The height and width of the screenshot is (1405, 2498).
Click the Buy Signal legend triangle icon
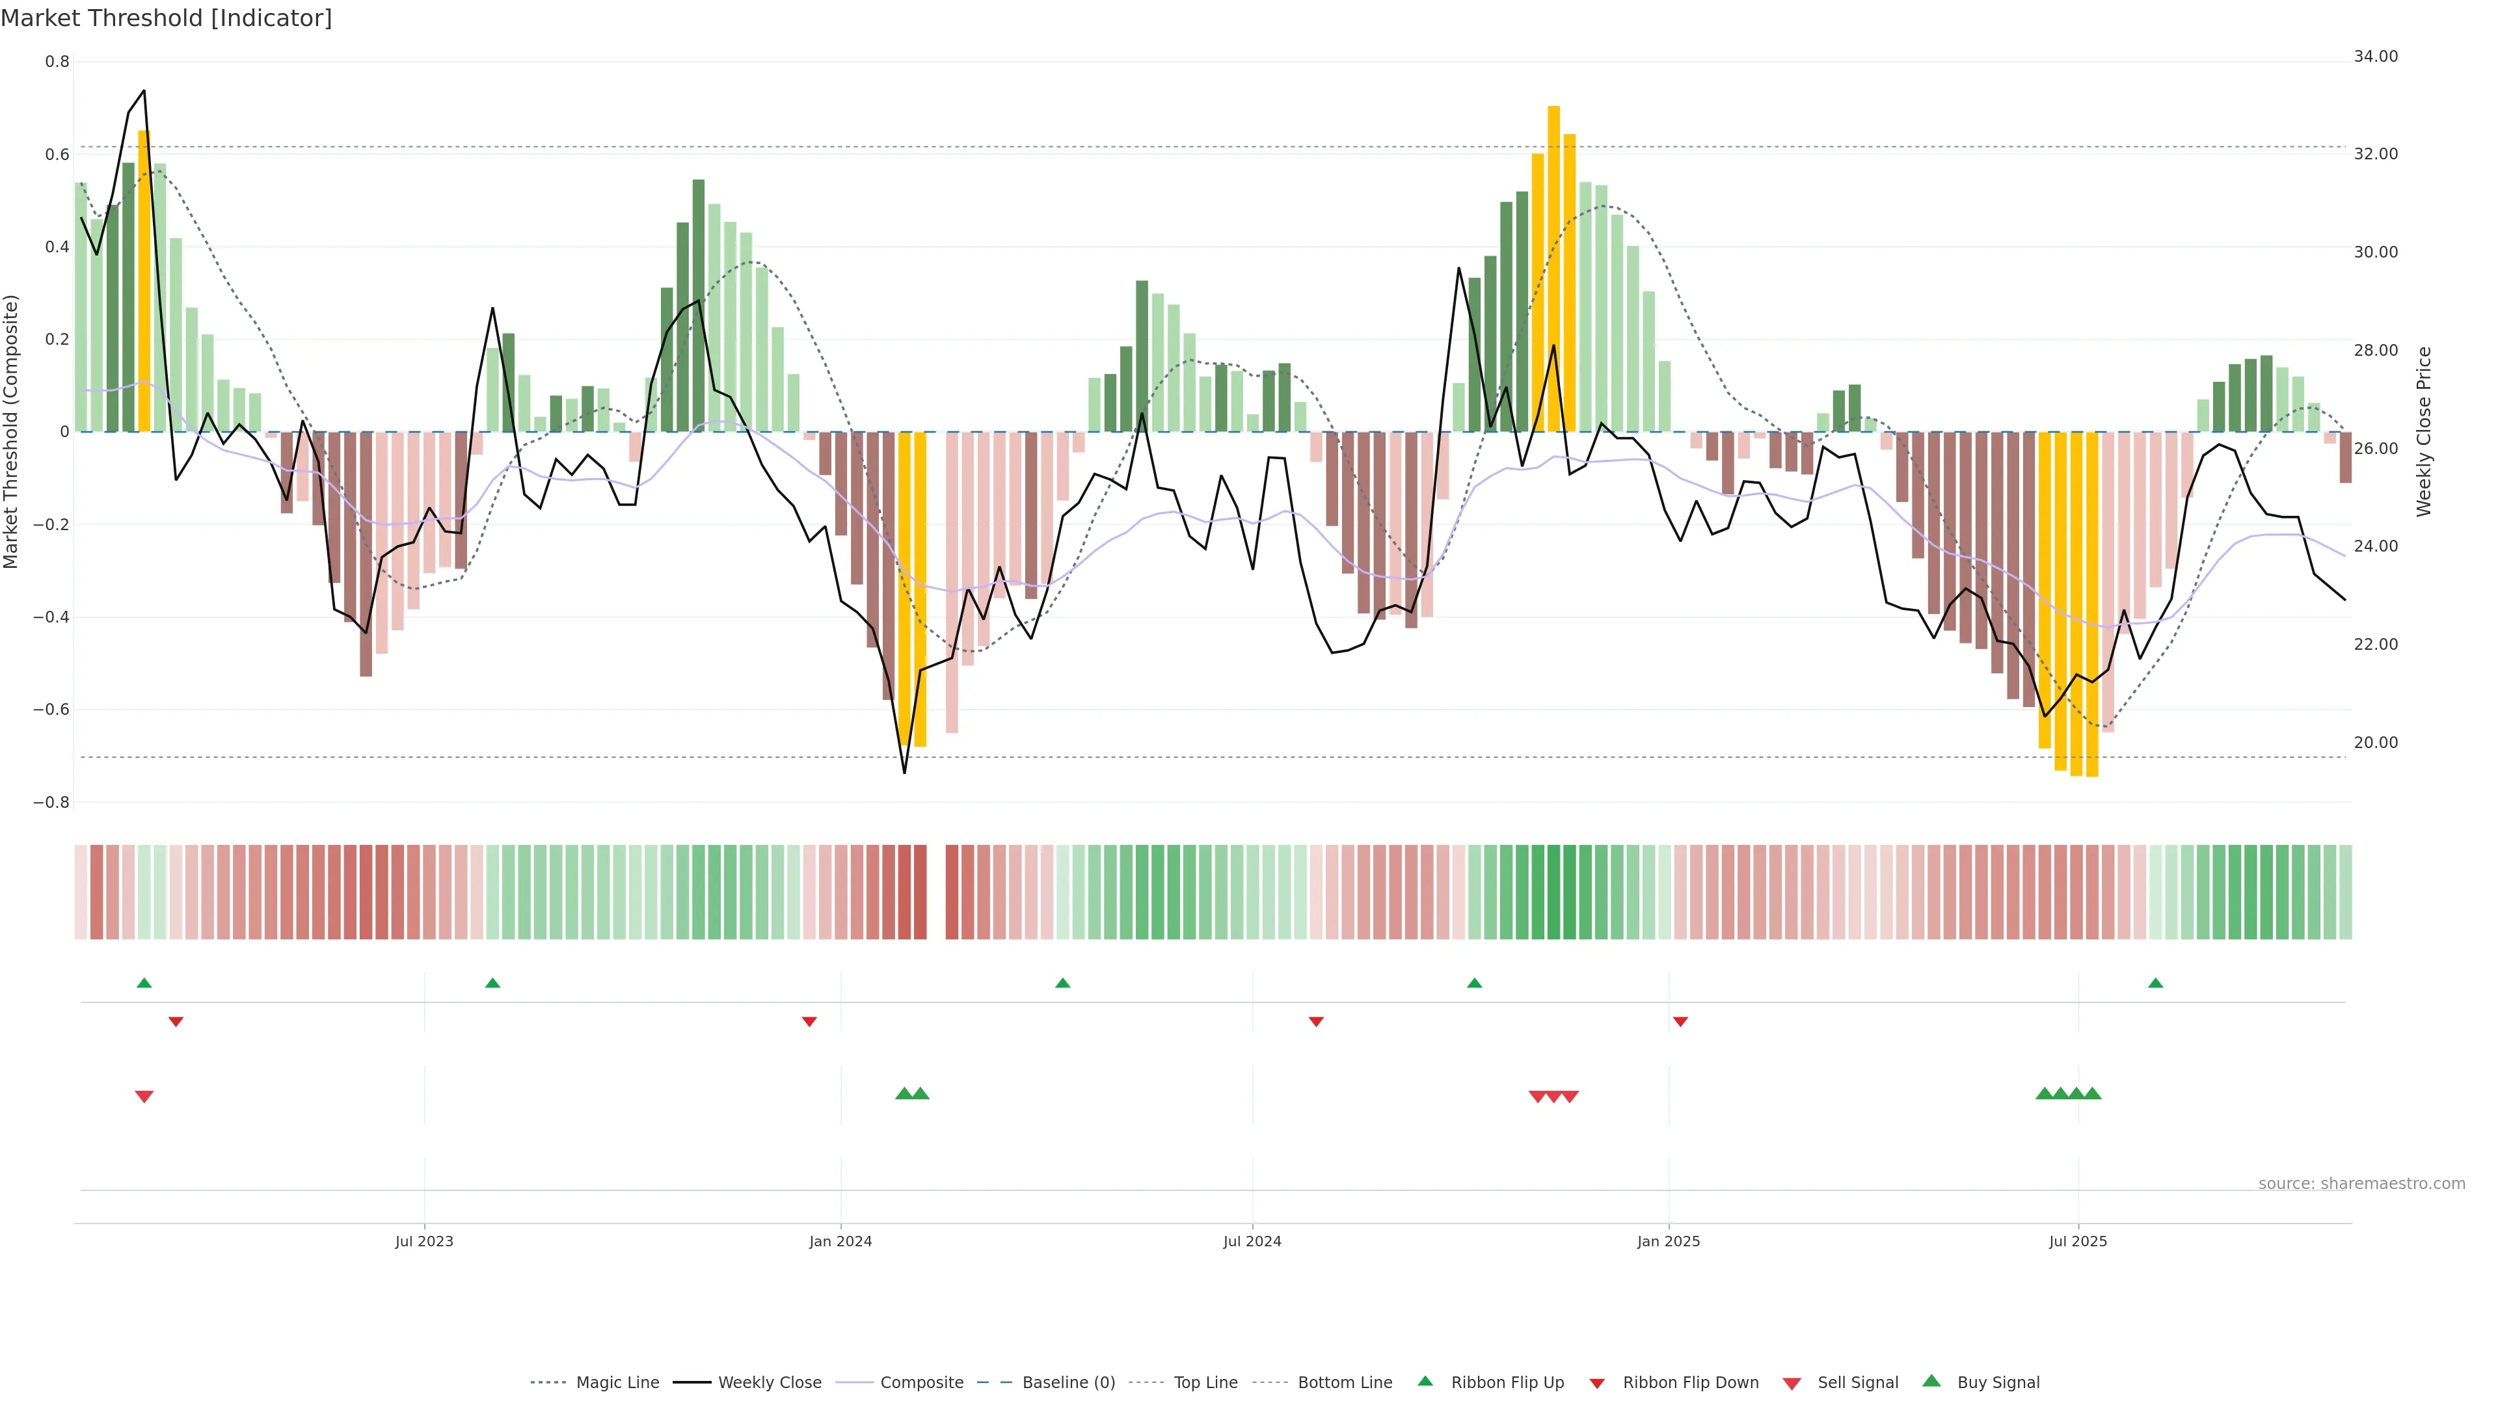1931,1381
